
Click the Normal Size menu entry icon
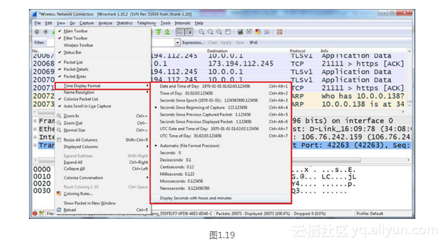59,130
